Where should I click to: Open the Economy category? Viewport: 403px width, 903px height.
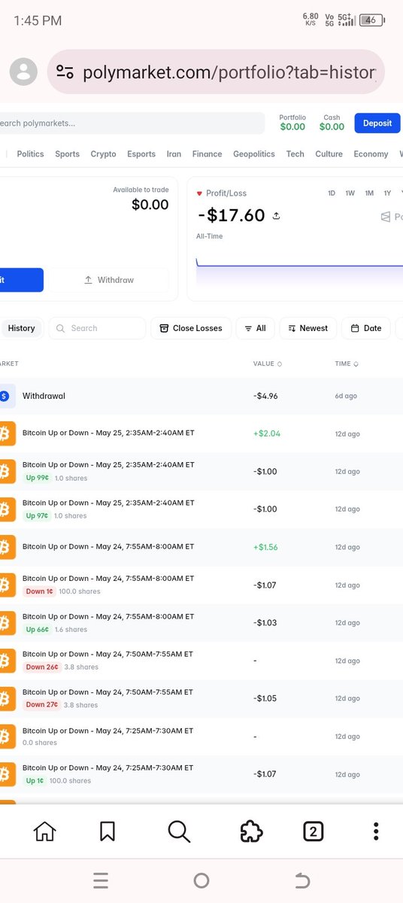(x=371, y=154)
